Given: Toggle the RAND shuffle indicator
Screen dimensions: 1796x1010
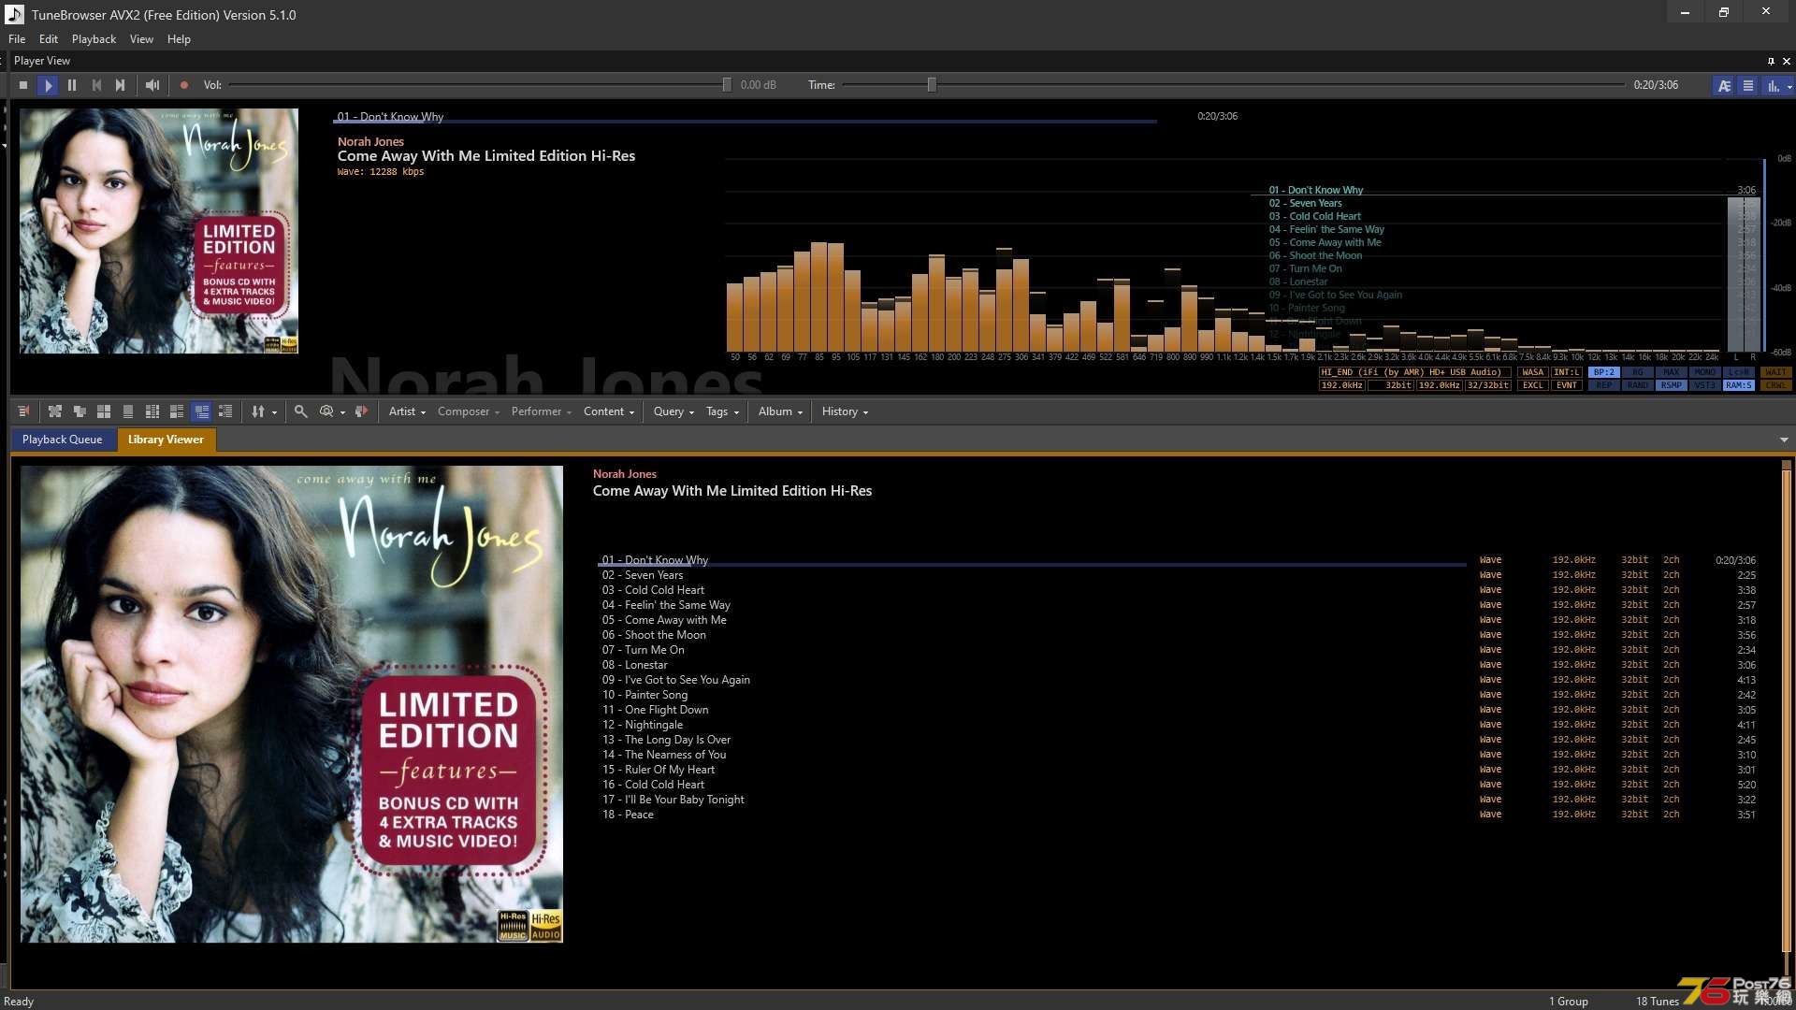Looking at the screenshot, I should [x=1638, y=385].
